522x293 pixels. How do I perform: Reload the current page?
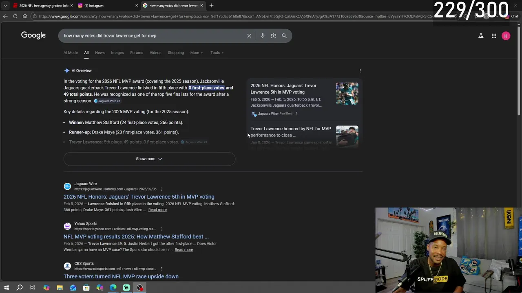[15, 16]
